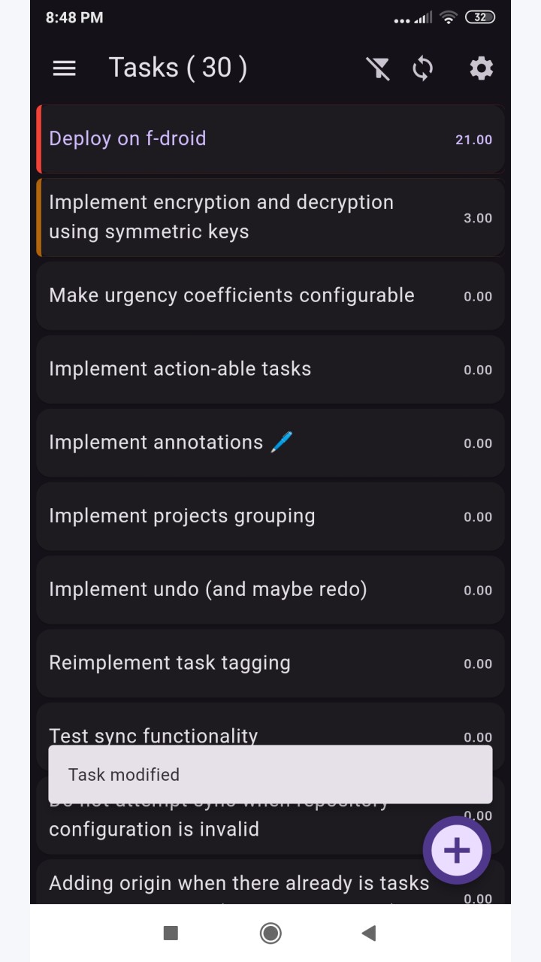The height and width of the screenshot is (962, 541).
Task: Tap the recent apps square button
Action: (171, 933)
